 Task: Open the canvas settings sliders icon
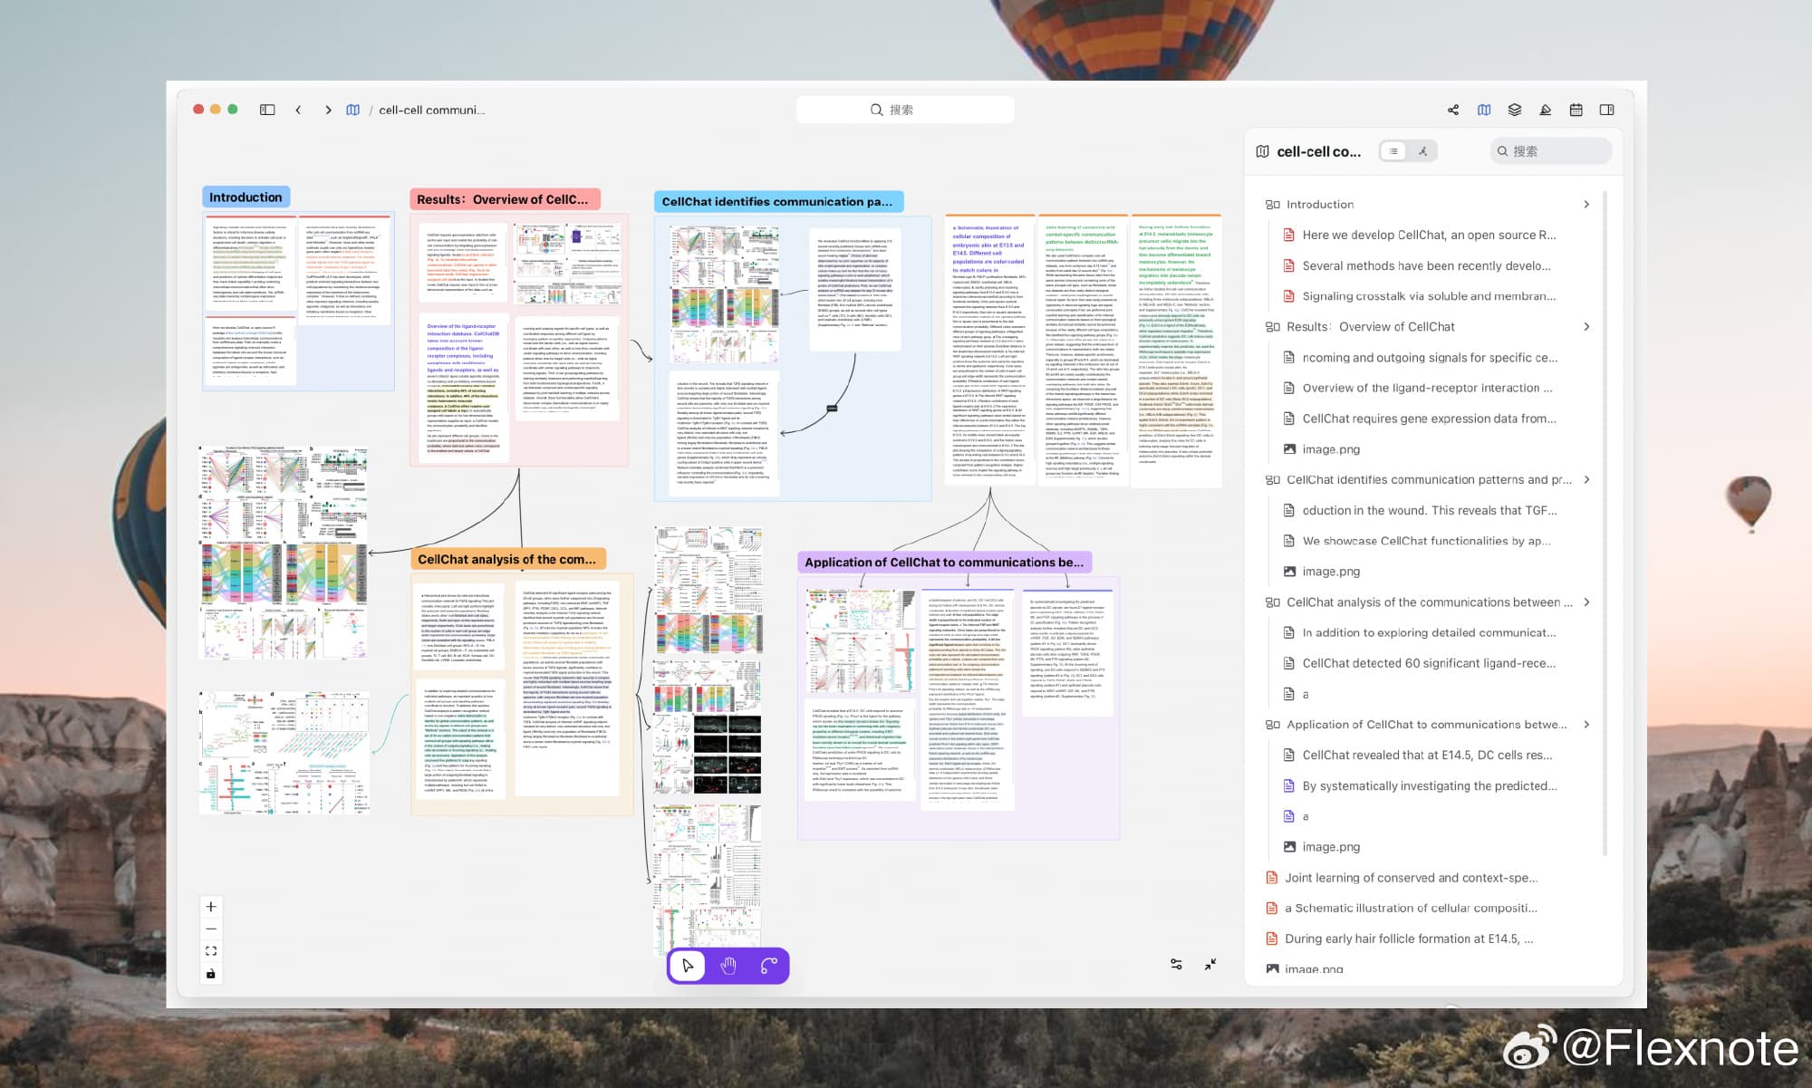(1176, 965)
